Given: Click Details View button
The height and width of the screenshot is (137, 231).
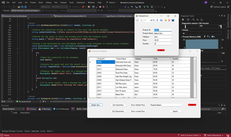Looking at the screenshot, I should (95, 105).
